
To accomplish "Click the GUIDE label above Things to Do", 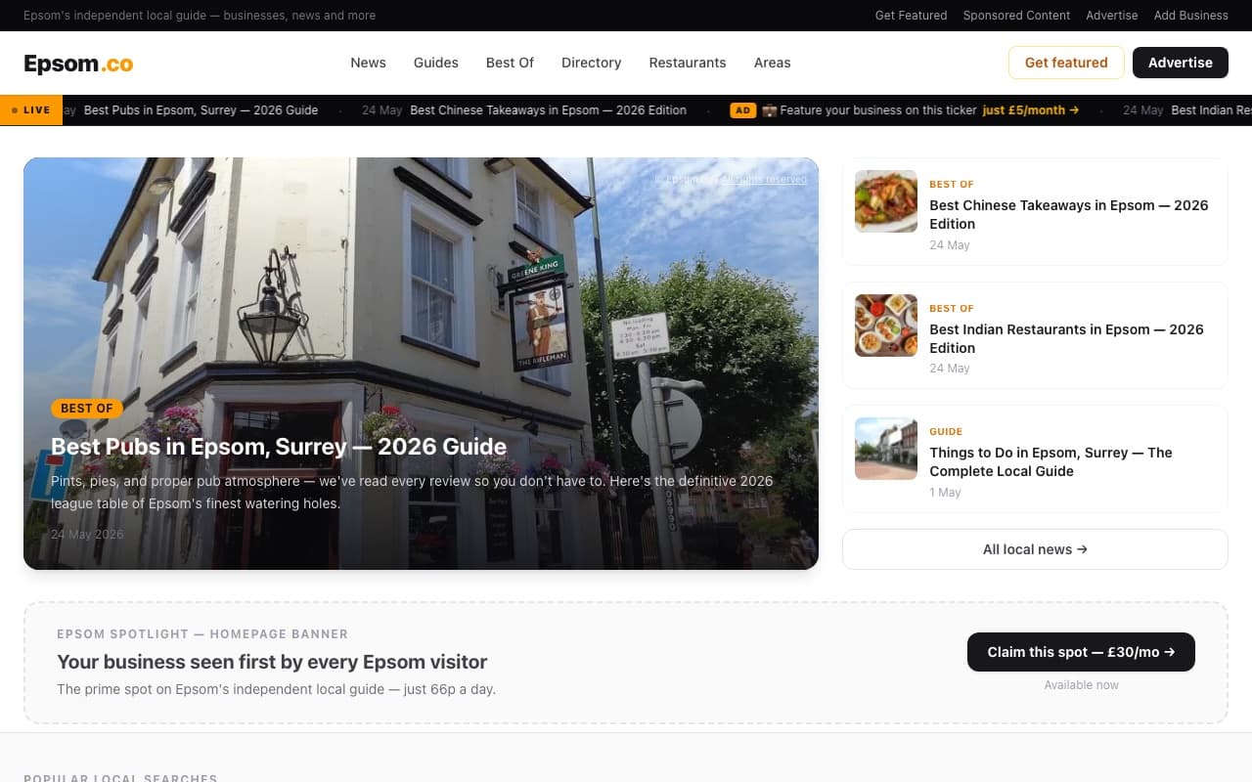I will point(946,431).
